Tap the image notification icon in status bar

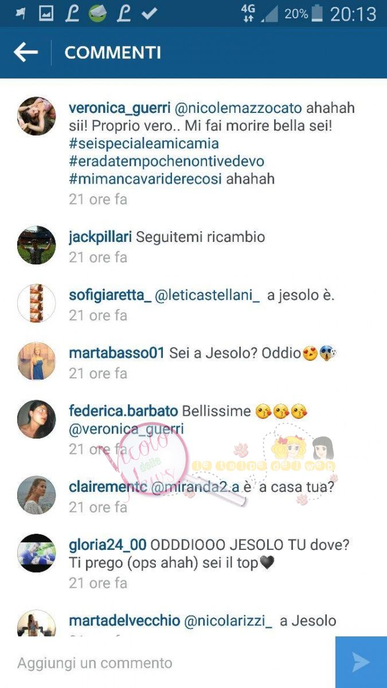click(46, 14)
